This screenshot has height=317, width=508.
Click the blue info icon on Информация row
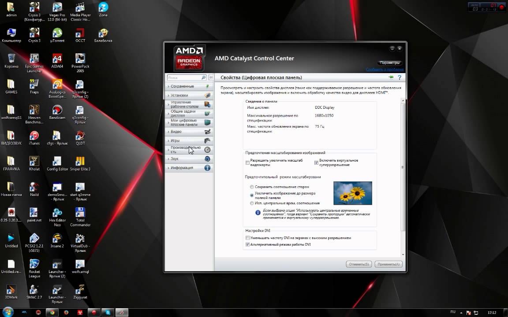tap(207, 168)
